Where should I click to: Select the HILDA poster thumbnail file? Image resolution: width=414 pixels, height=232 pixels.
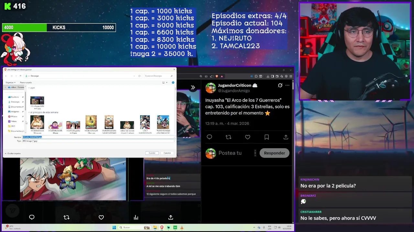pos(109,122)
